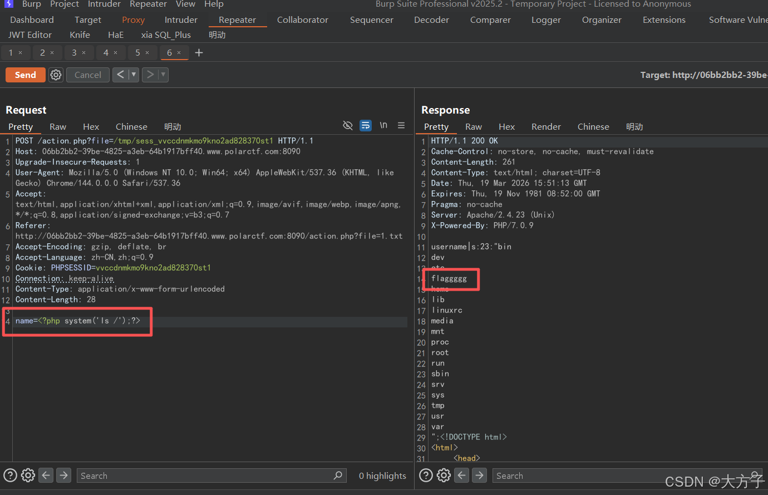Open response search help icon
Viewport: 768px width, 495px height.
coord(426,475)
